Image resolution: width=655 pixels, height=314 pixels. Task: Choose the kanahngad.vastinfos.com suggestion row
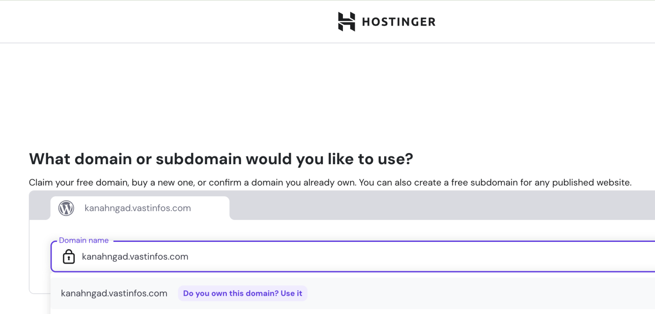tap(114, 293)
